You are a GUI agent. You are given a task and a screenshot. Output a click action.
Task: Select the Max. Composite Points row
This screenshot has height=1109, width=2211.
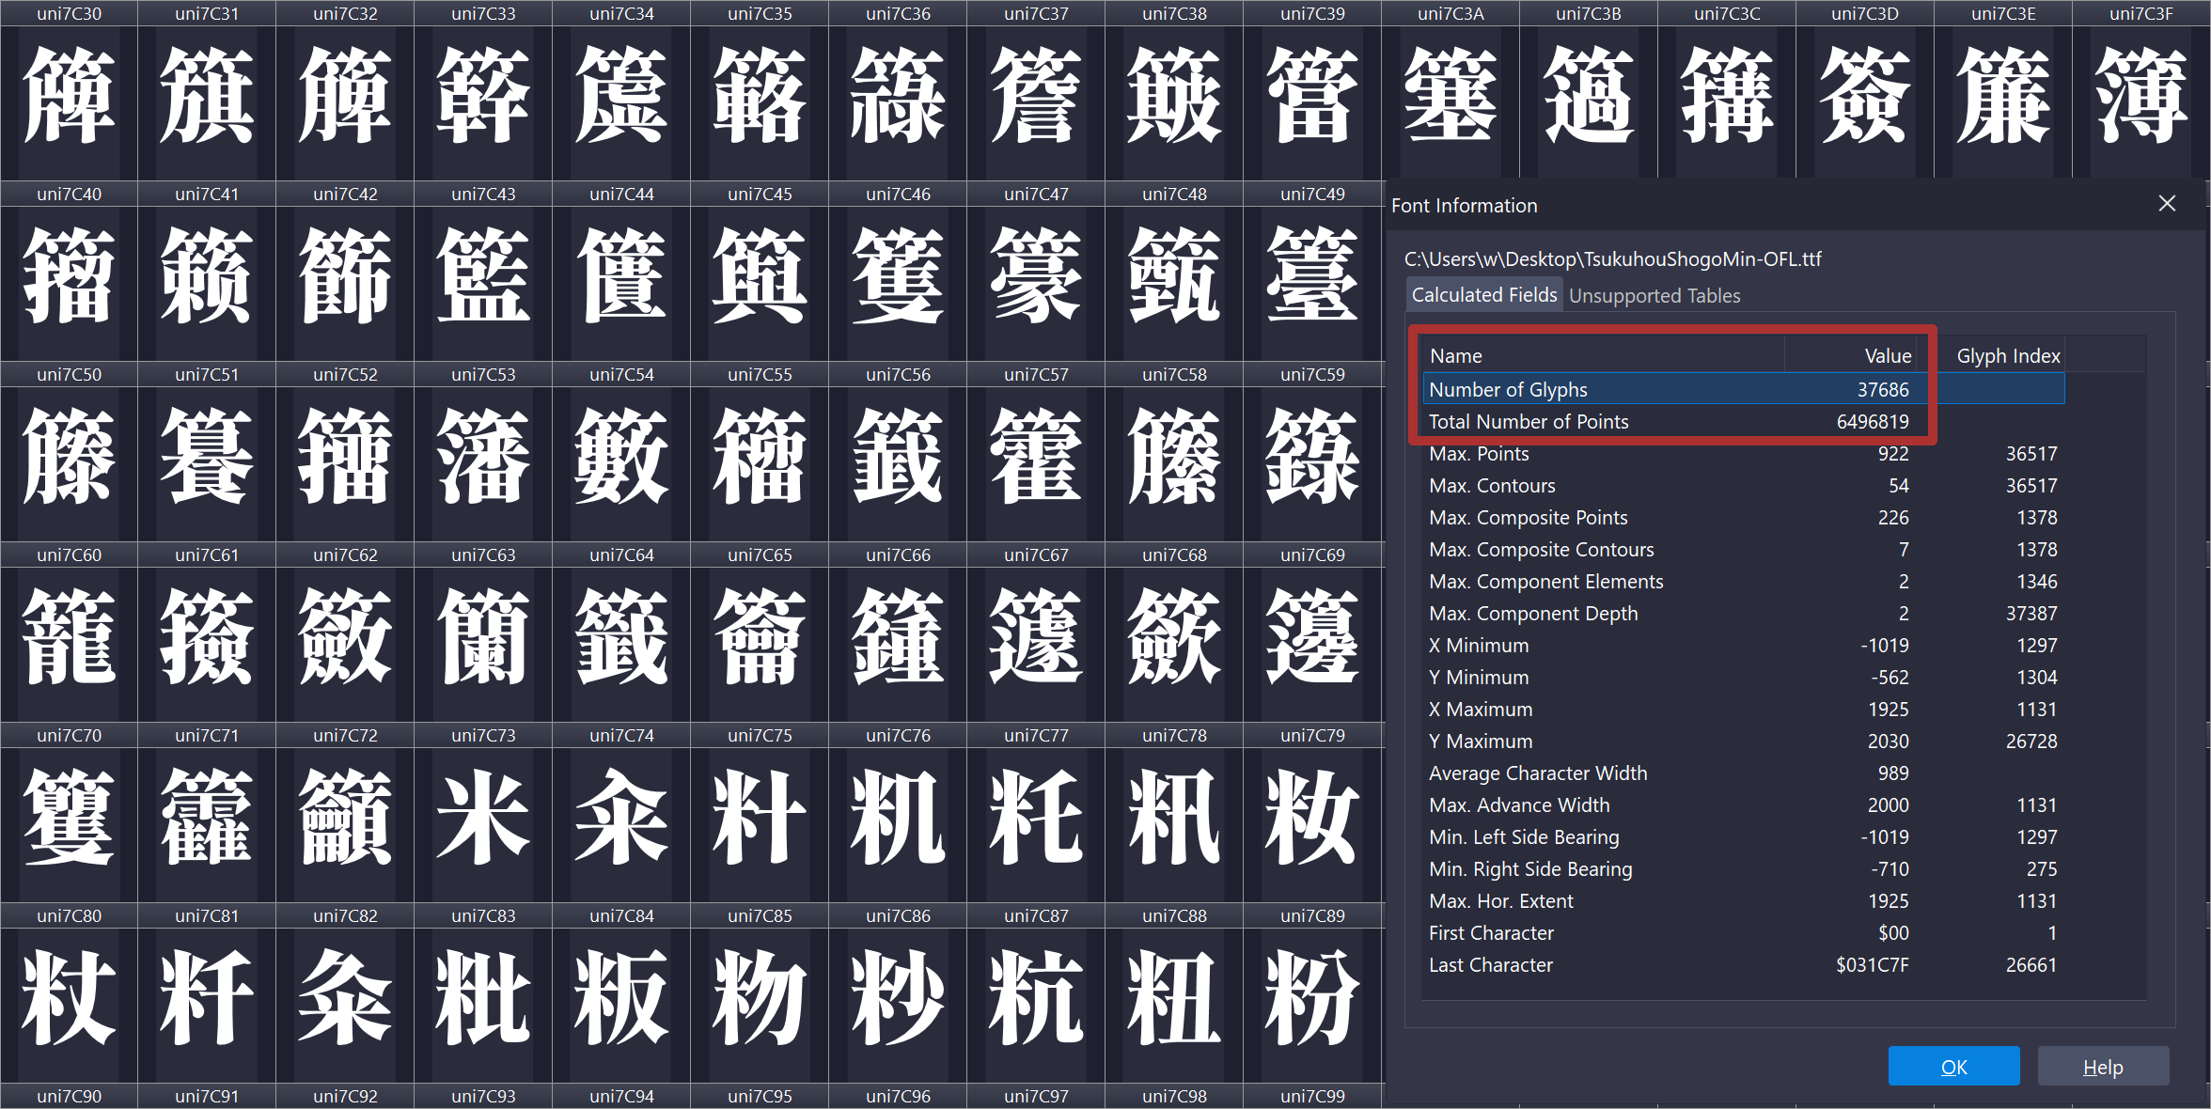point(1744,517)
